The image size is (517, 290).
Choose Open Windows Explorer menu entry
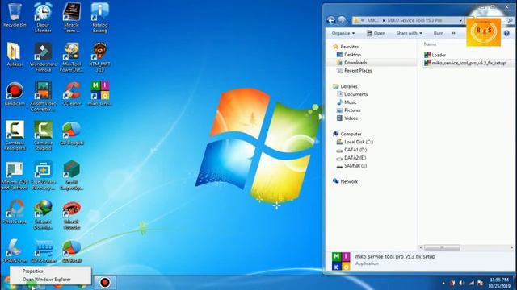tap(47, 280)
